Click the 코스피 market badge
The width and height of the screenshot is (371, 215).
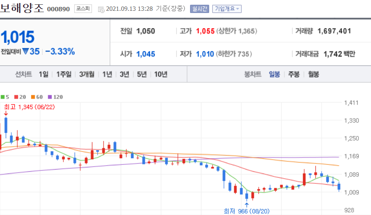tap(83, 9)
